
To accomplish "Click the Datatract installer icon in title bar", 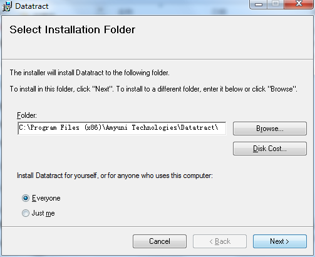I will coord(7,6).
